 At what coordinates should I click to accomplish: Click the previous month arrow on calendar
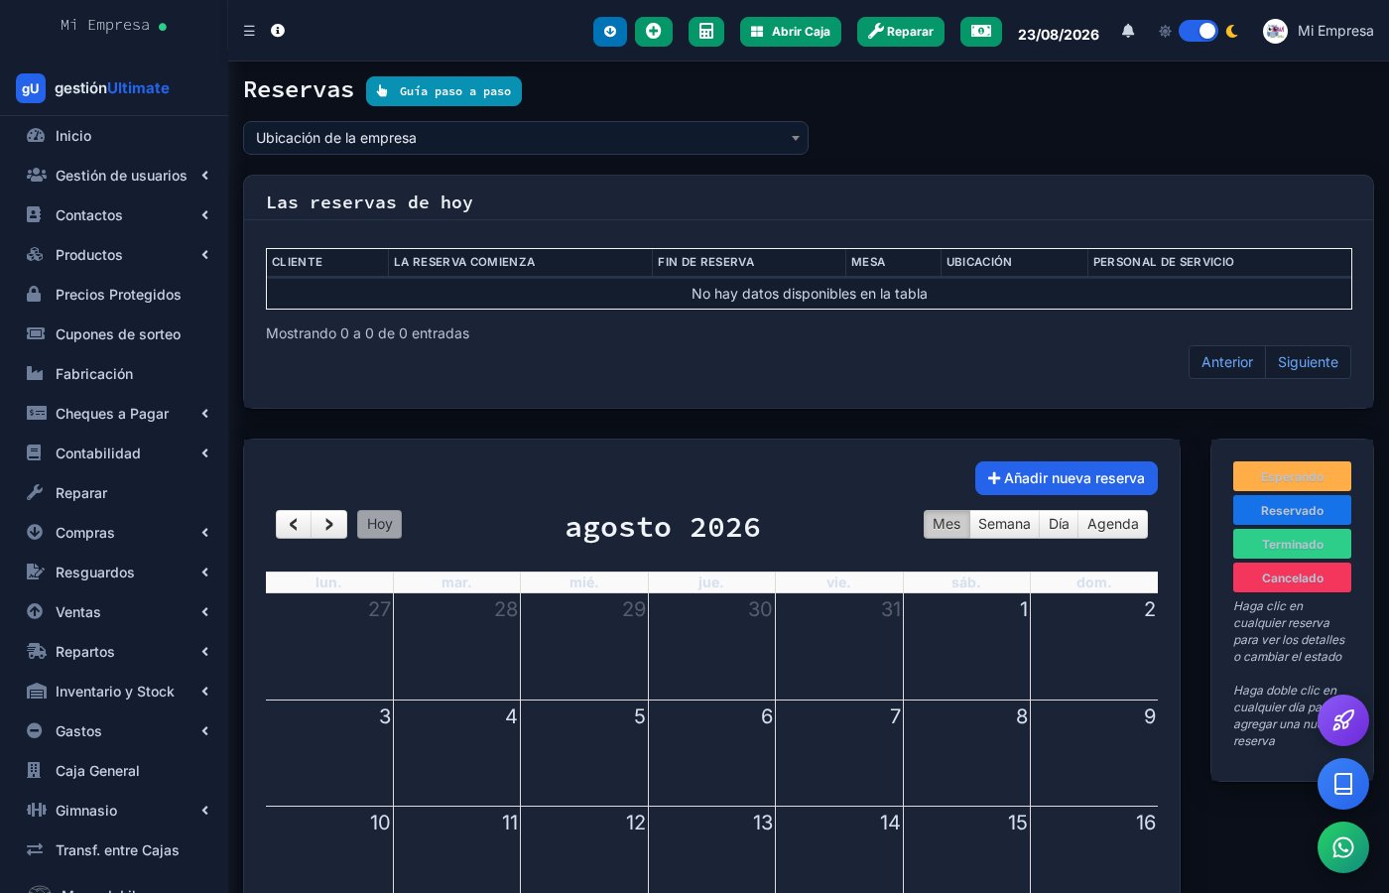pos(294,524)
